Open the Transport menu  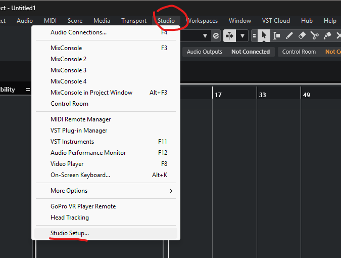tap(134, 21)
